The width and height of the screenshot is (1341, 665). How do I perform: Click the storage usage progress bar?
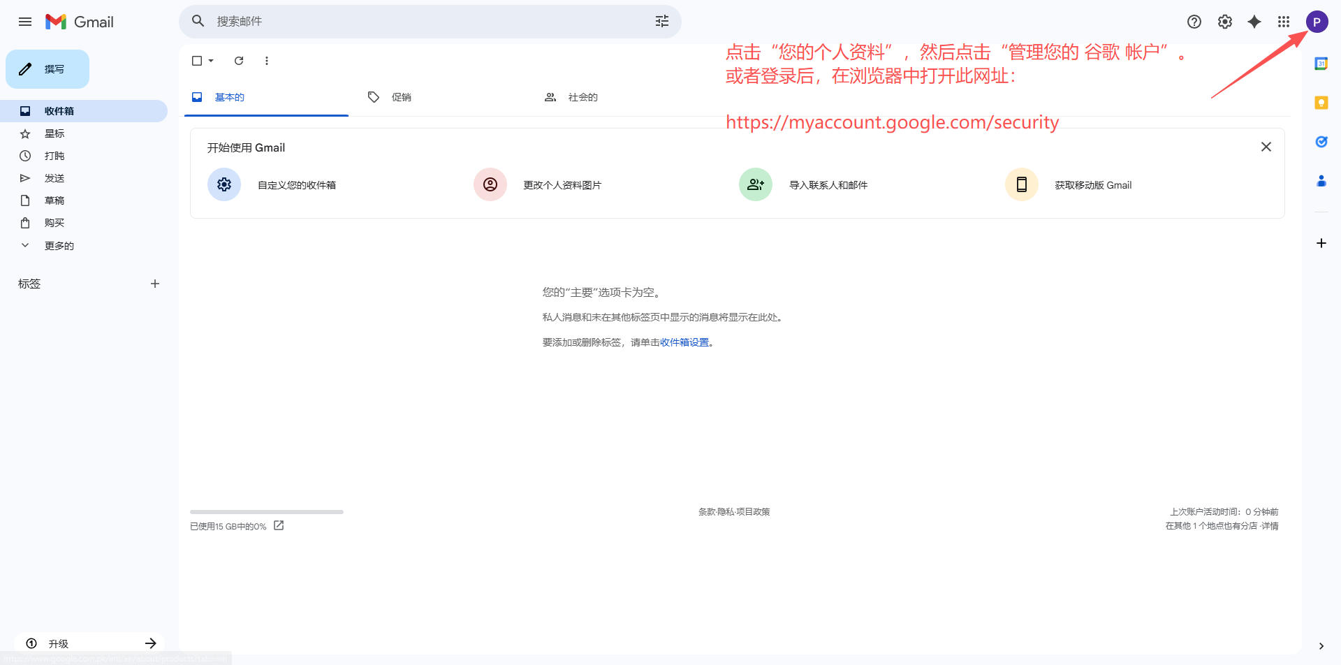(265, 511)
